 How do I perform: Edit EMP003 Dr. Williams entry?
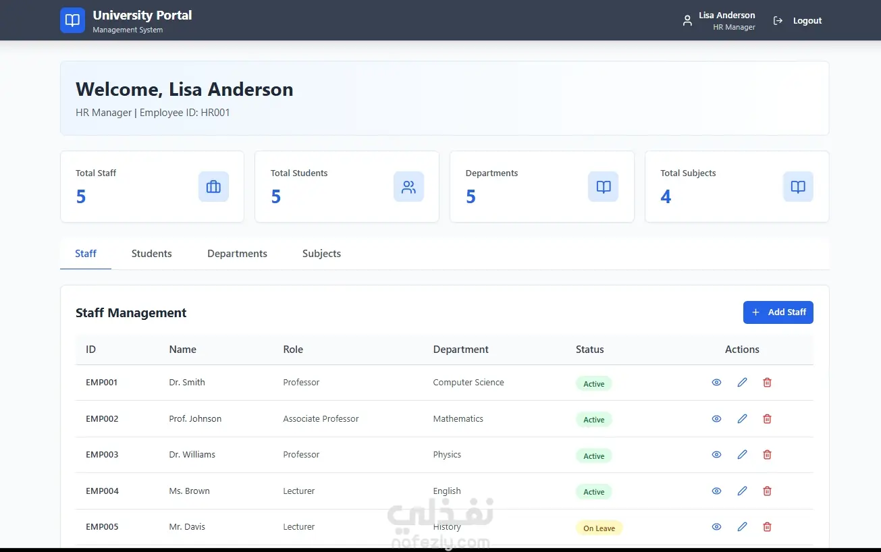742,455
